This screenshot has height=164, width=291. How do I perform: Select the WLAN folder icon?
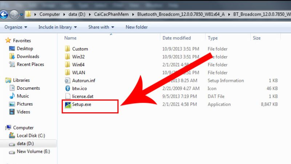click(x=68, y=72)
